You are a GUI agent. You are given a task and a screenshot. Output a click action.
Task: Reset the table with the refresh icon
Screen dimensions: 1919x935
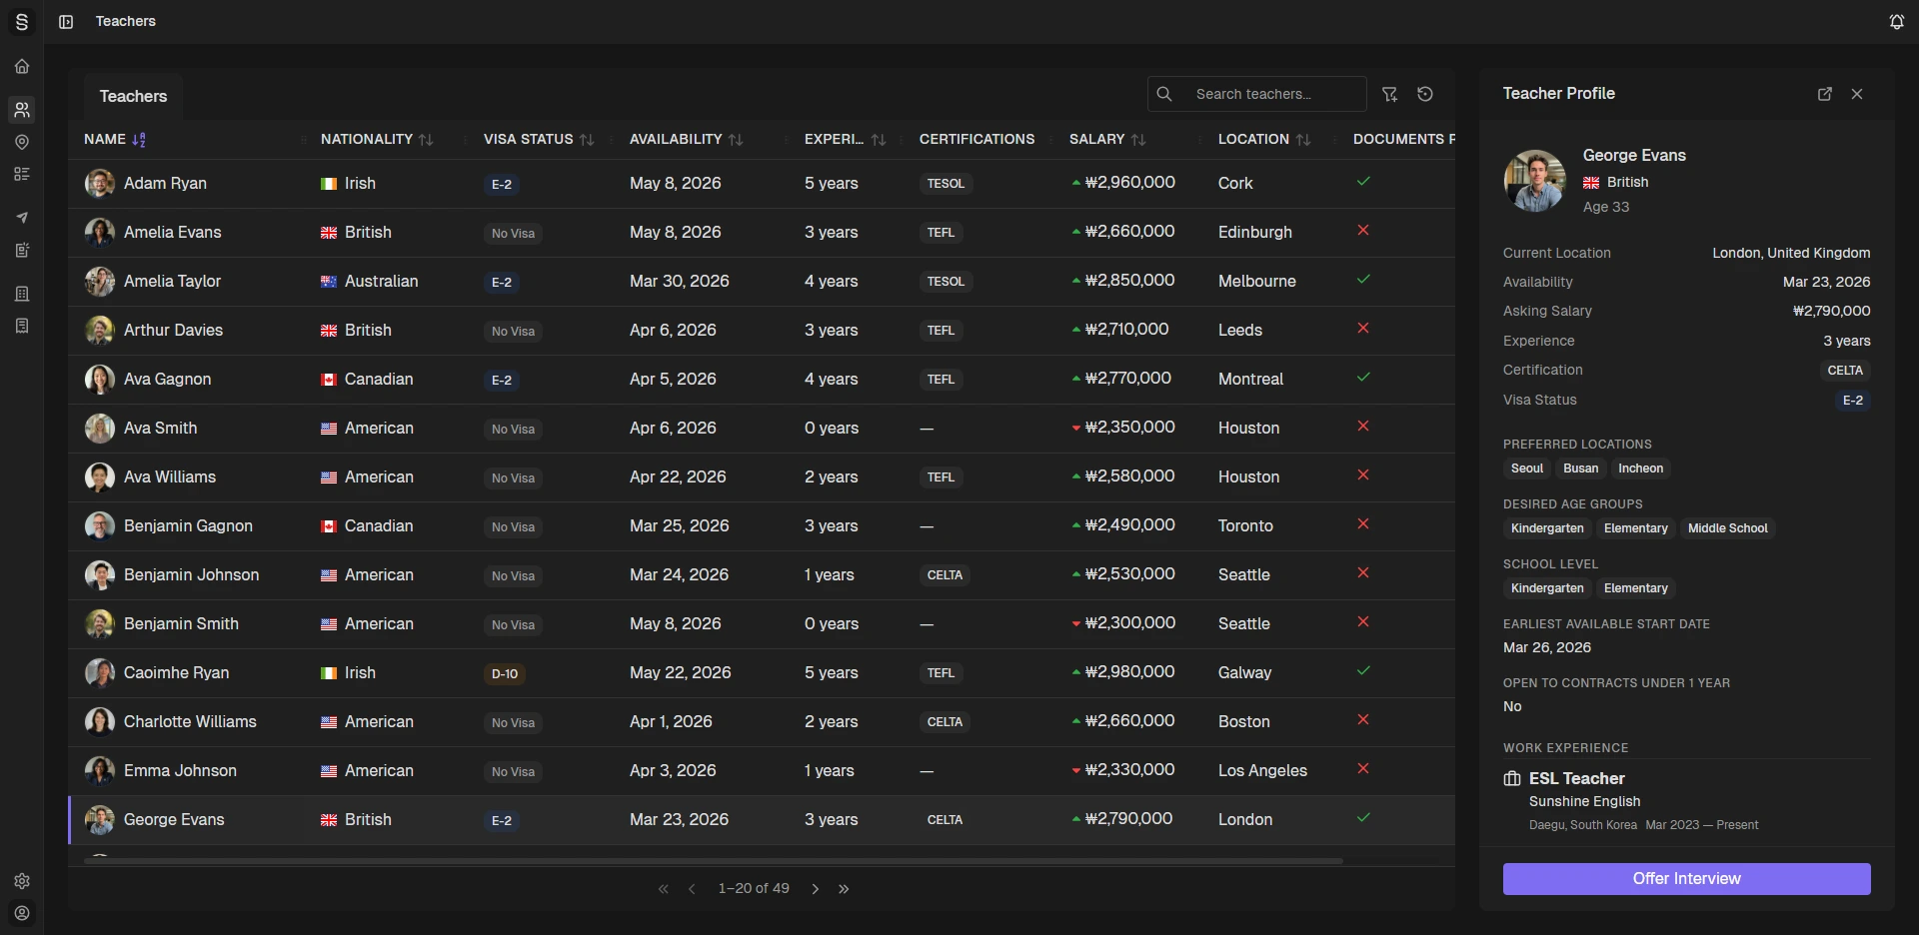[x=1425, y=94]
